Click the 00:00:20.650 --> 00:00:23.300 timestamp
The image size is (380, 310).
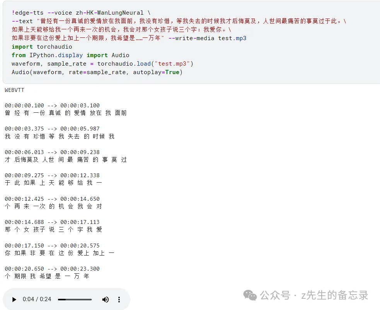click(x=52, y=269)
